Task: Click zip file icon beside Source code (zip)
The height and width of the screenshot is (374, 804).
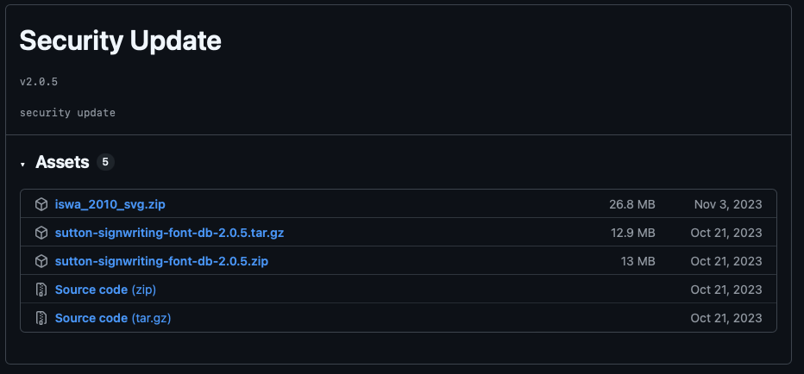Action: pos(41,290)
